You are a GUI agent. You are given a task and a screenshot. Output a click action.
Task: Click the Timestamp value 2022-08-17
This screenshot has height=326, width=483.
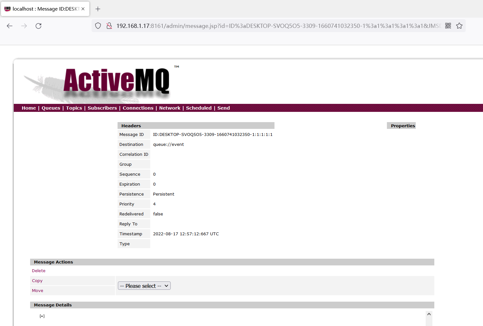pyautogui.click(x=186, y=234)
